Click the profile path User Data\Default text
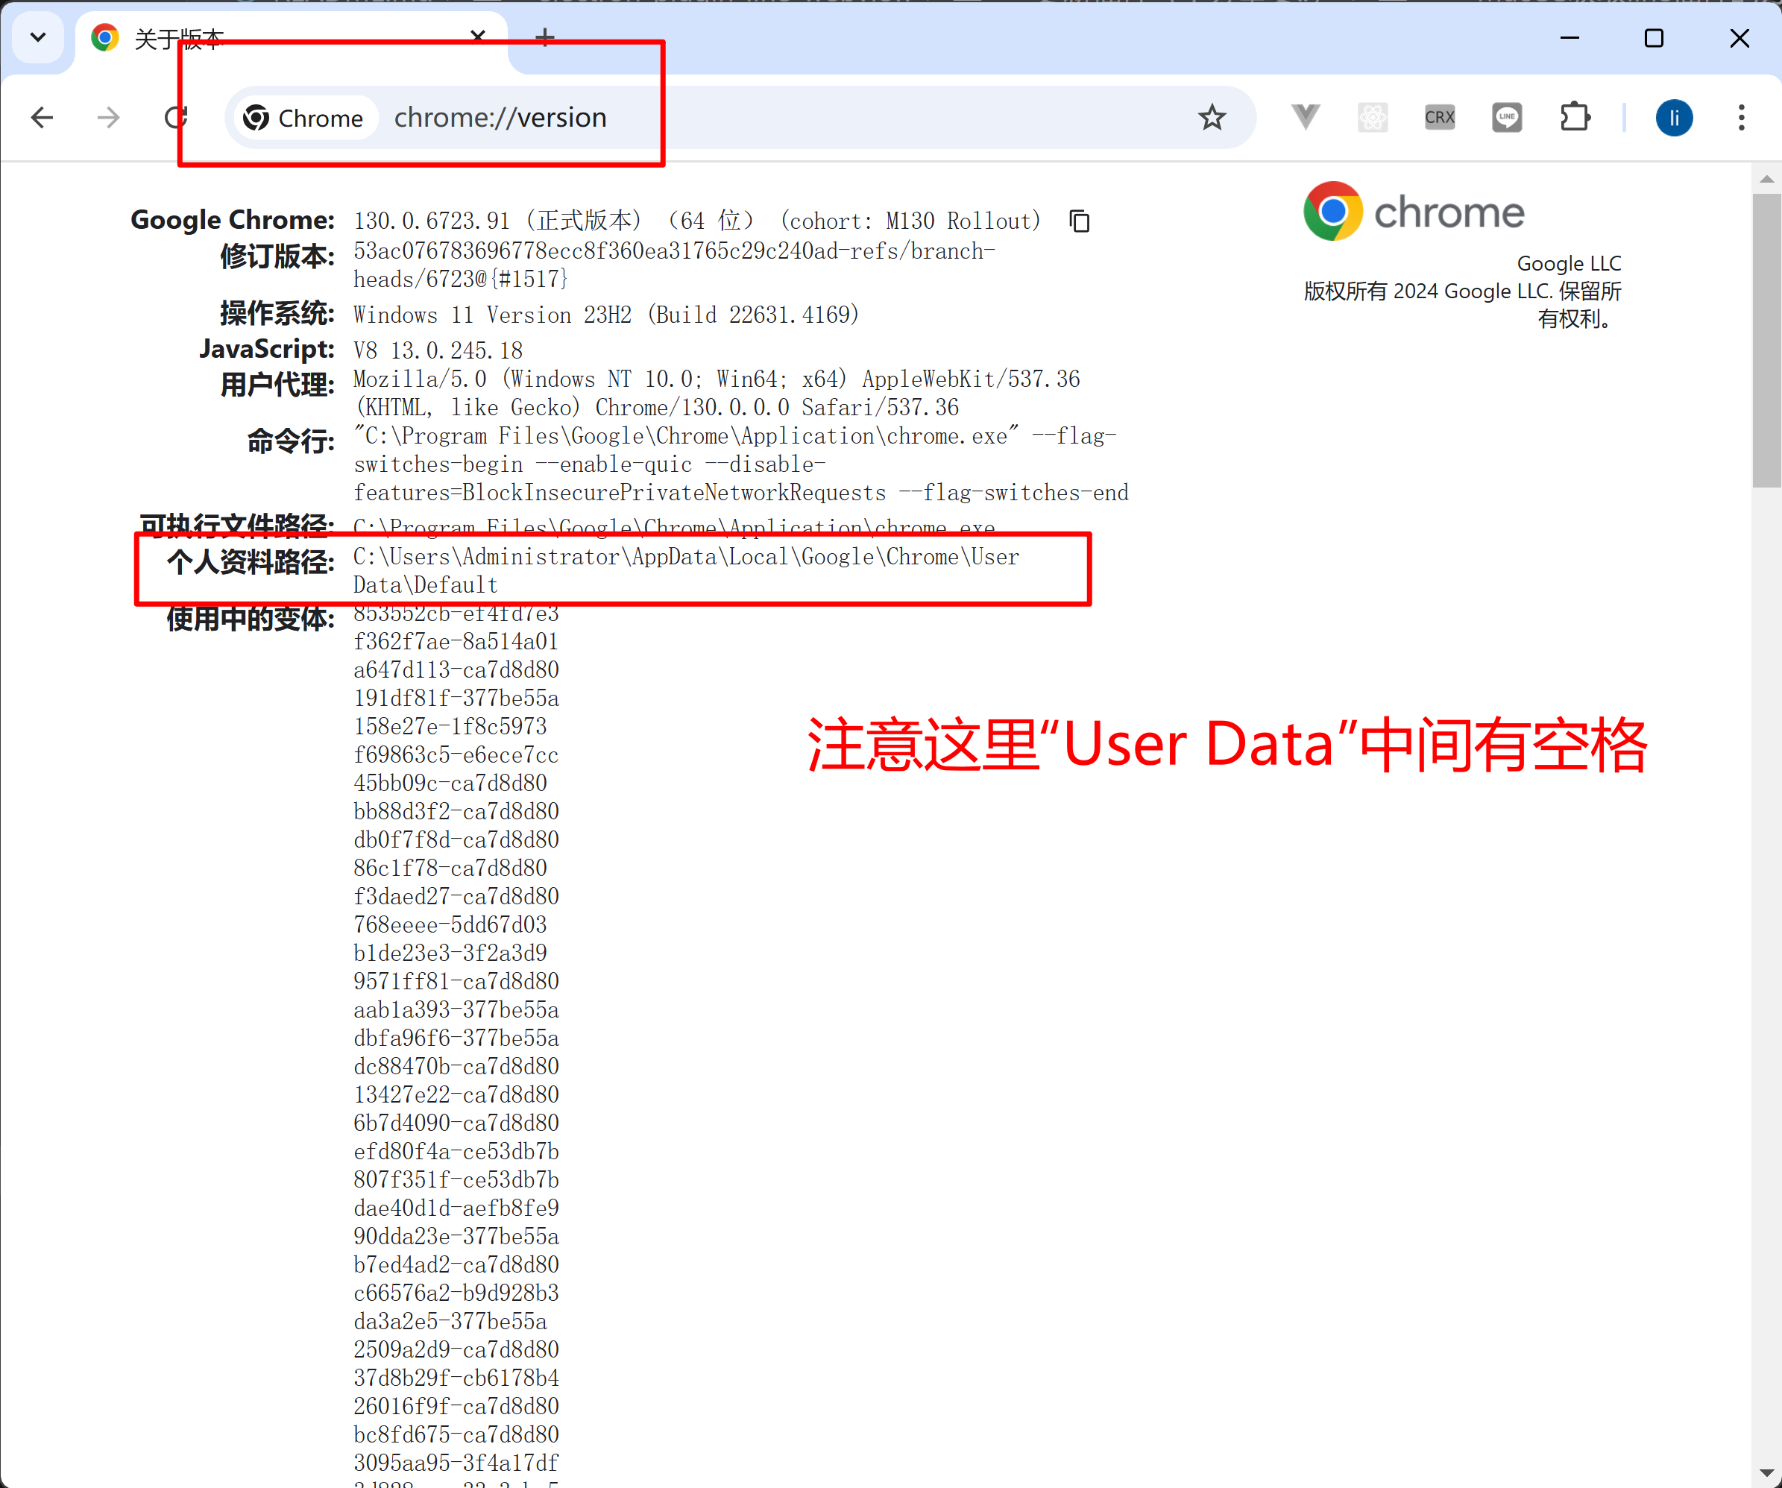Screen dimensions: 1782x1488 click(686, 571)
